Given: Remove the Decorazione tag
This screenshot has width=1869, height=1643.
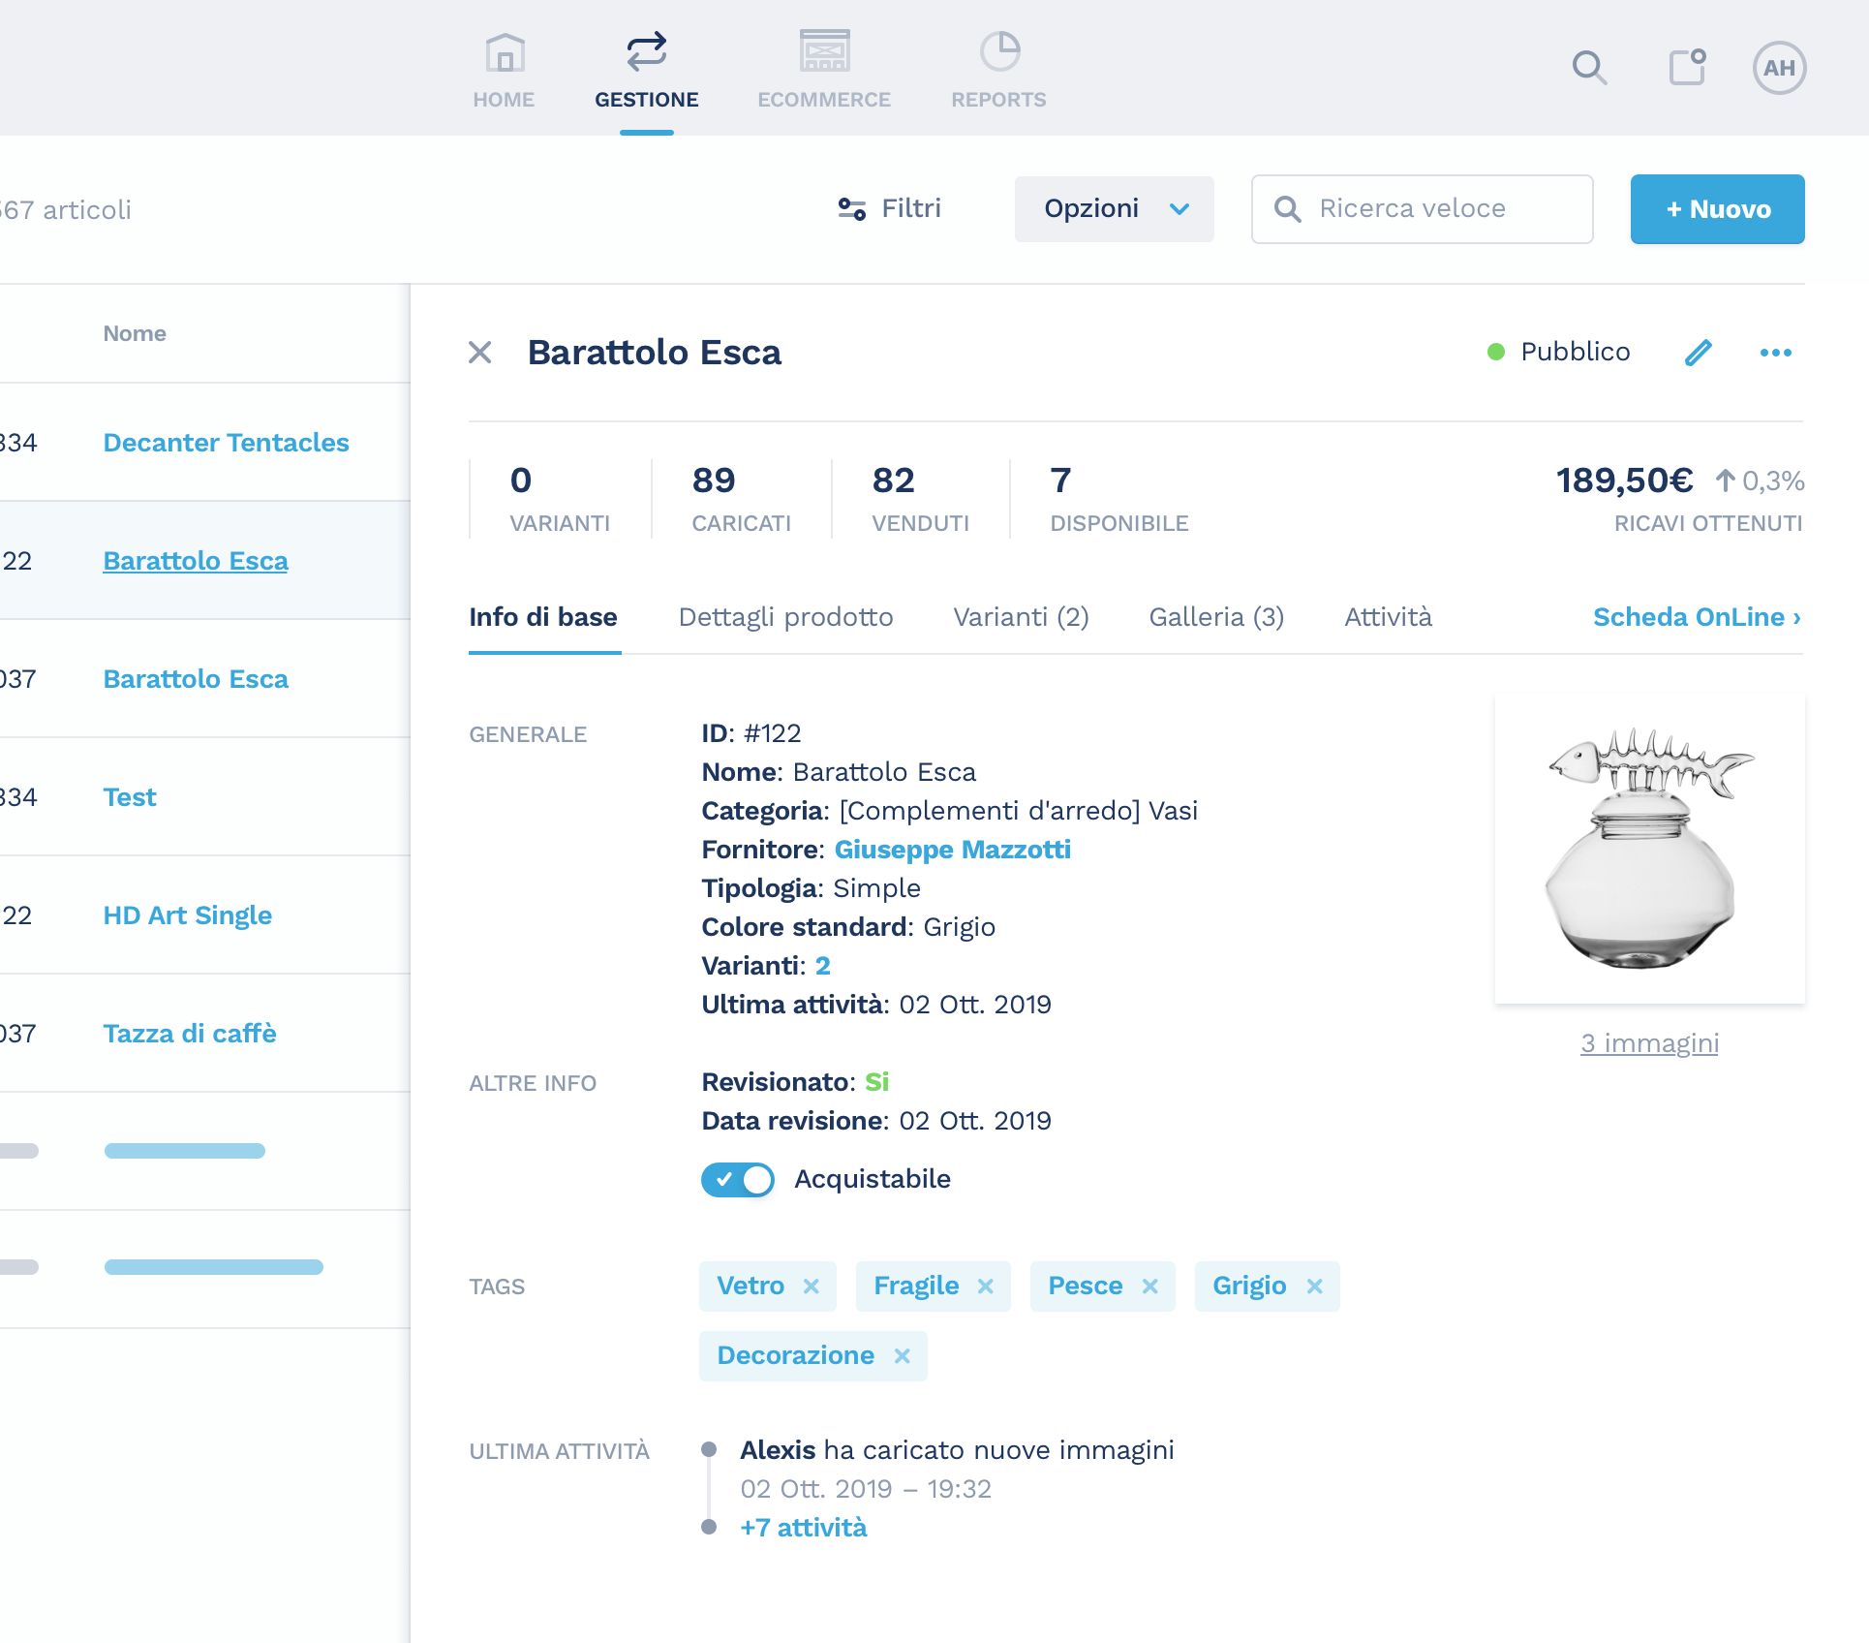Looking at the screenshot, I should [902, 1356].
